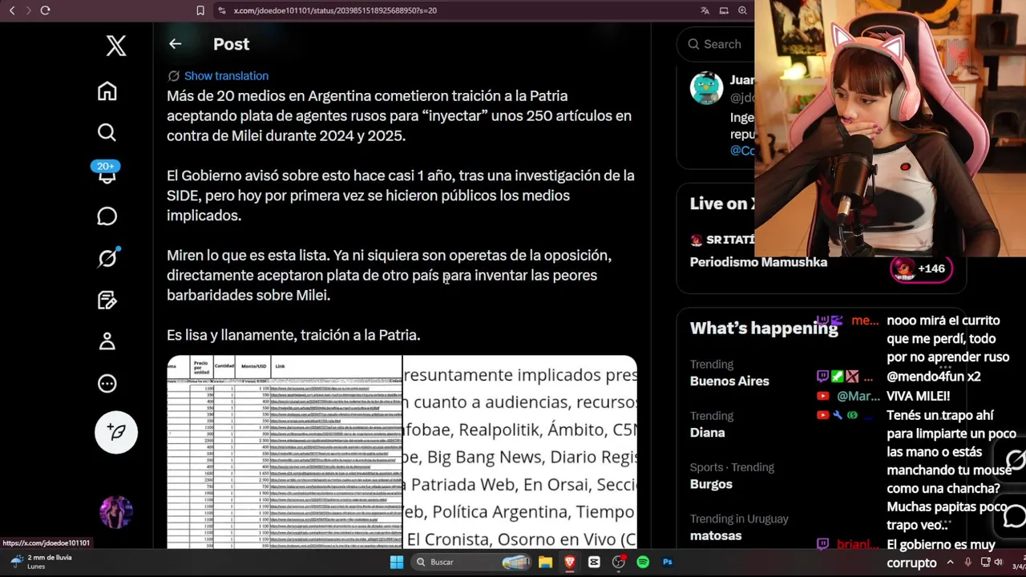Open the Chat messages bubble icon
This screenshot has height=577, width=1026.
[107, 216]
